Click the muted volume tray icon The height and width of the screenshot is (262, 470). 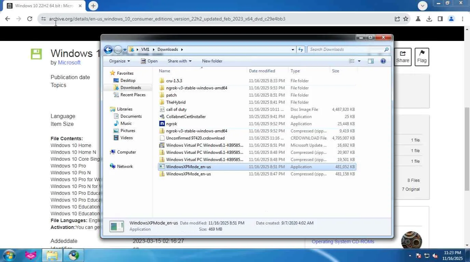pyautogui.click(x=435, y=256)
